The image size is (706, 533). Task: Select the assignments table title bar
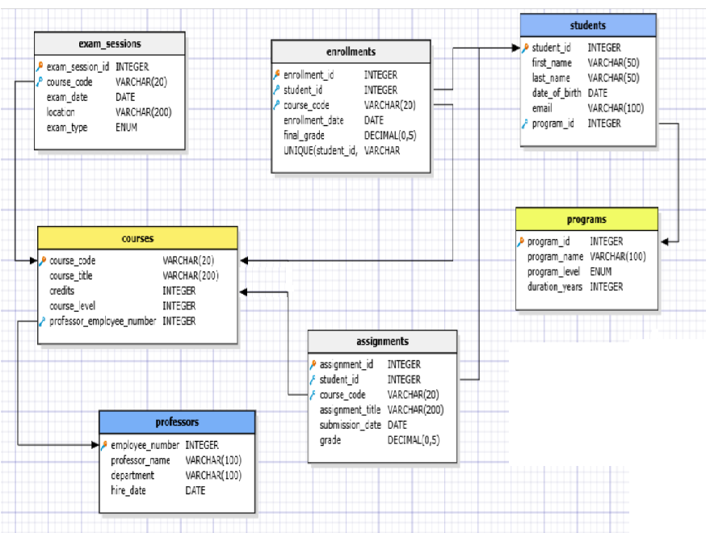382,342
